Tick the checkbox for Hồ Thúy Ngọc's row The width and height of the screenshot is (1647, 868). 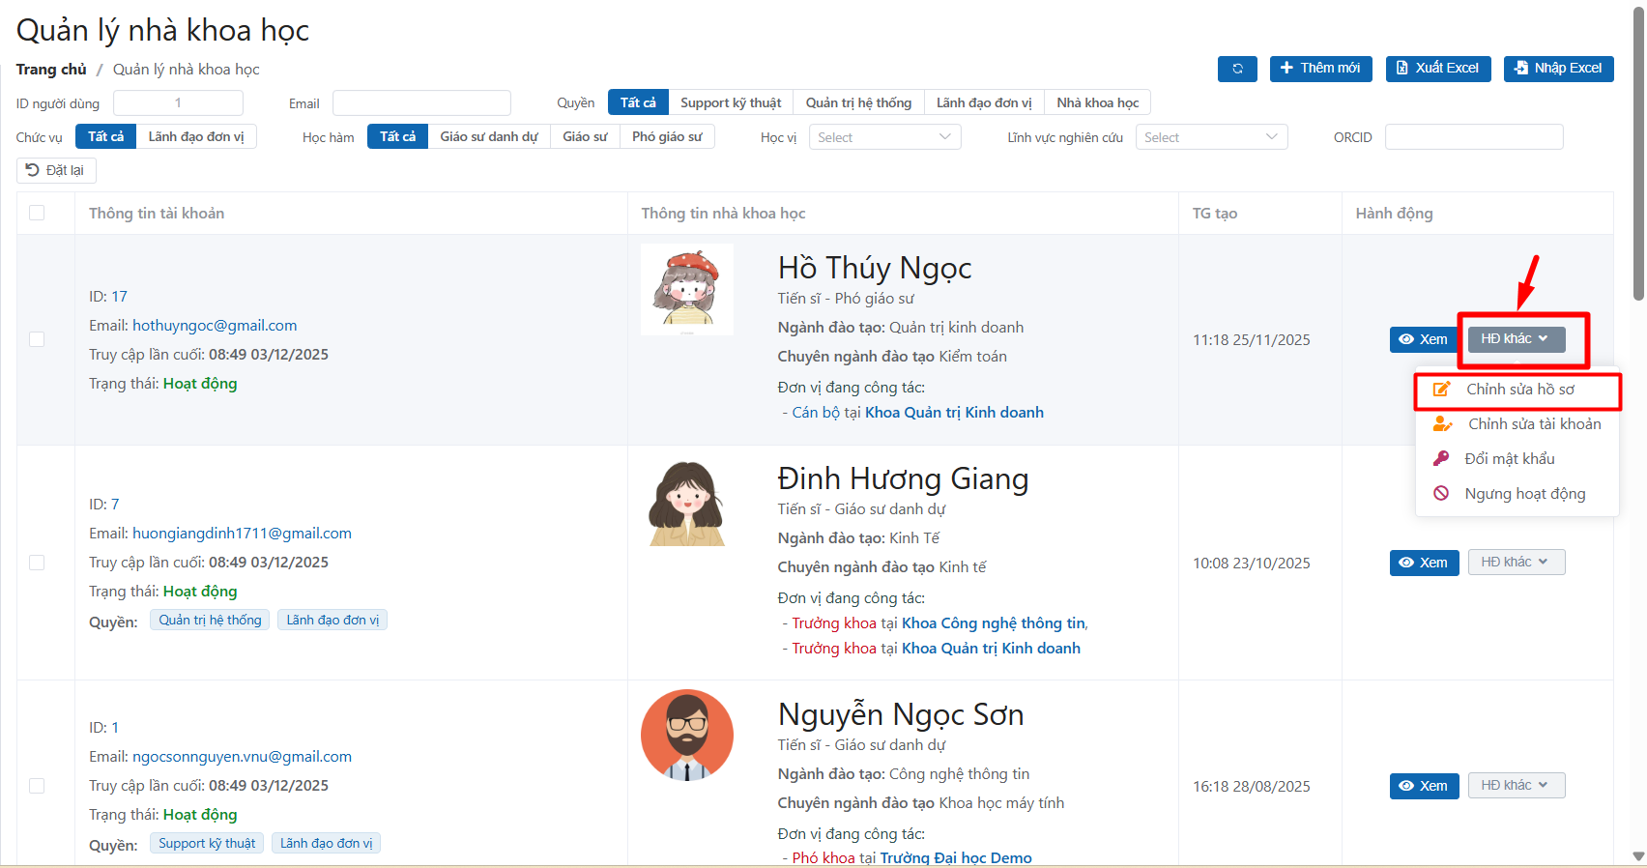[37, 339]
